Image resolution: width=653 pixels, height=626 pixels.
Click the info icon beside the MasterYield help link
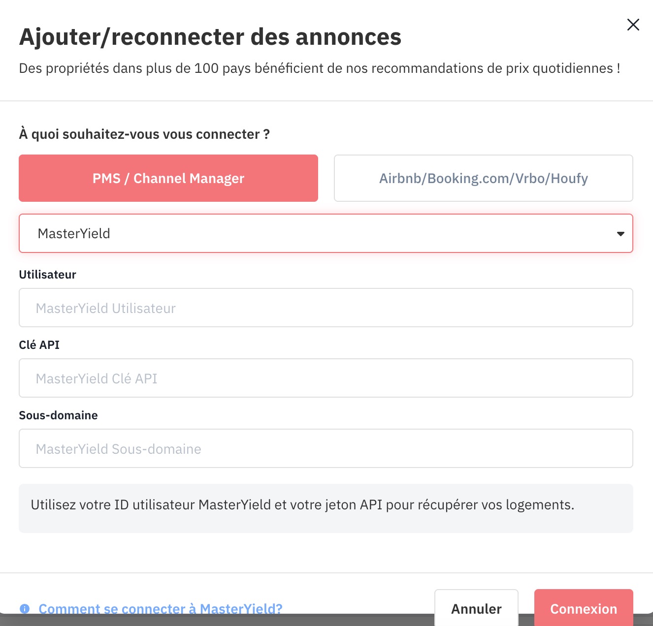[x=25, y=609]
